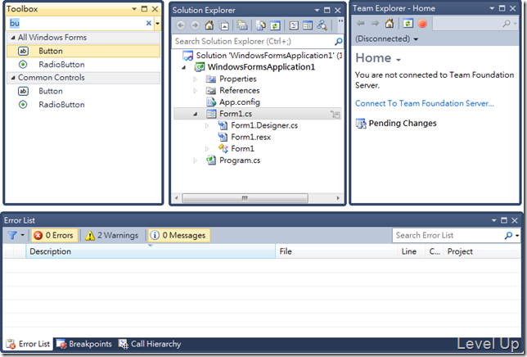Screen dimensions: 527x357
Task: Switch to the Call Hierarchy tab
Action: pyautogui.click(x=150, y=344)
